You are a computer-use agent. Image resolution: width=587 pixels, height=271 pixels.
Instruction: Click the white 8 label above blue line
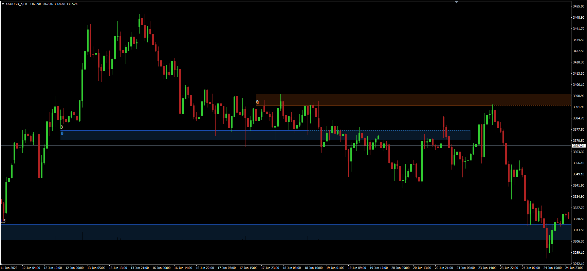pos(61,127)
